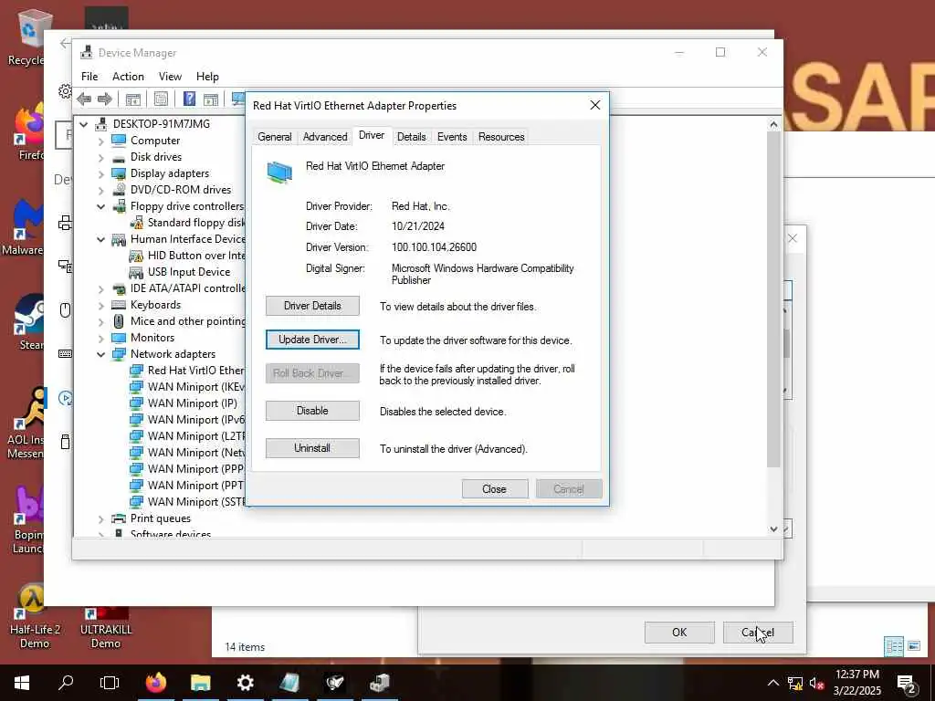Collapse the Floppy drive controllers category

(100, 206)
